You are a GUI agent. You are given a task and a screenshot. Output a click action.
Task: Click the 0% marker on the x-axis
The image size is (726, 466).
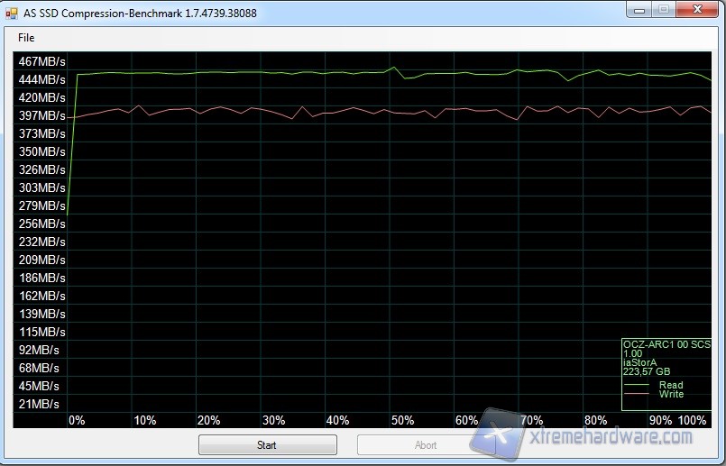(77, 420)
